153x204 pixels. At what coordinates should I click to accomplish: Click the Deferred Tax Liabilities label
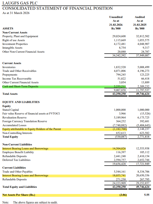16,160
